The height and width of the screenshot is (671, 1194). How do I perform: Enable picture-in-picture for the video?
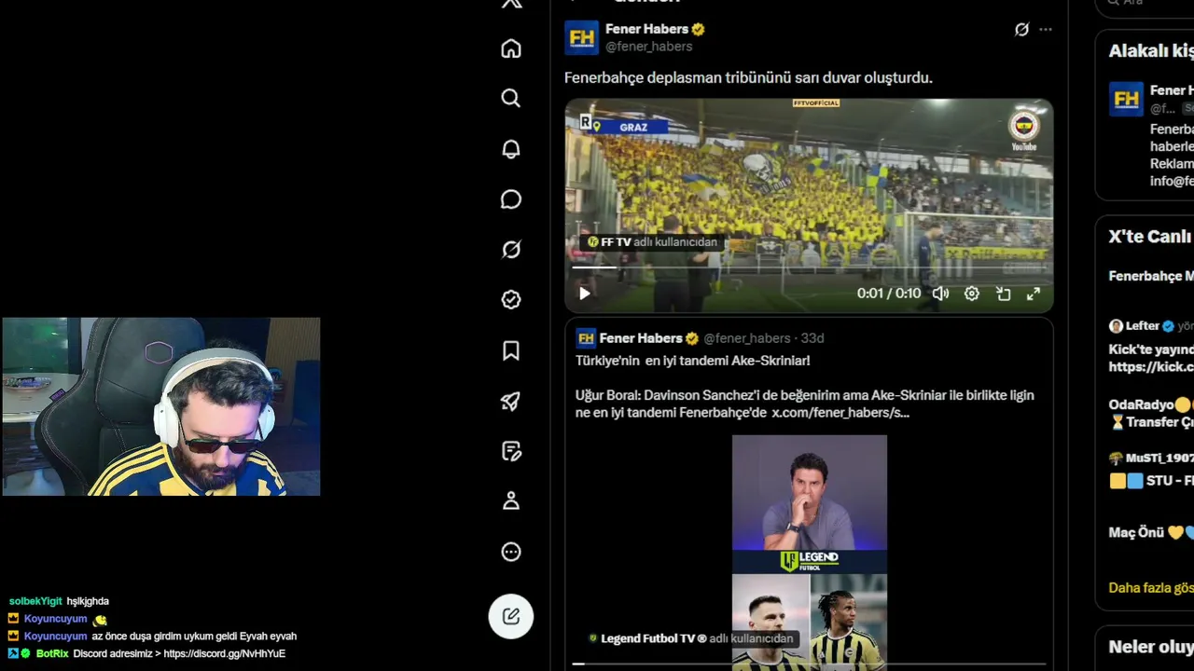click(1004, 294)
